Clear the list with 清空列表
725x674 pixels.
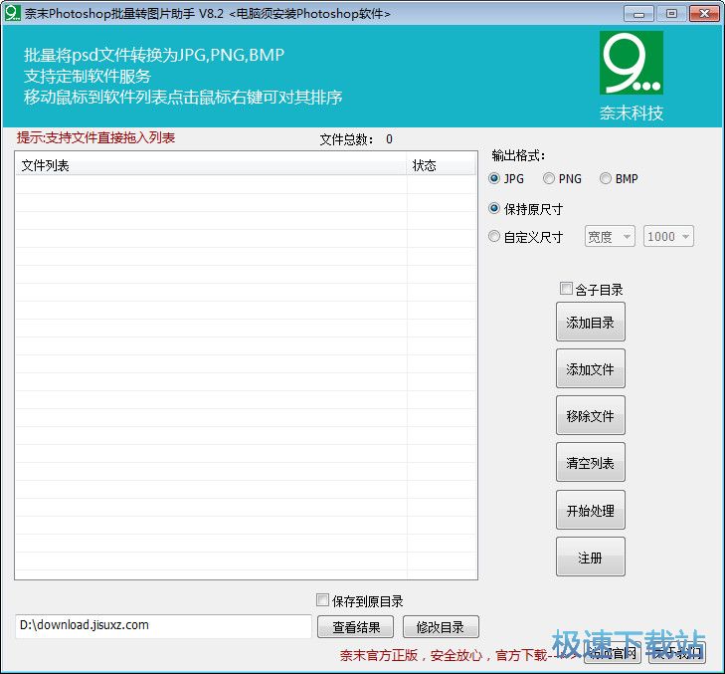point(590,463)
